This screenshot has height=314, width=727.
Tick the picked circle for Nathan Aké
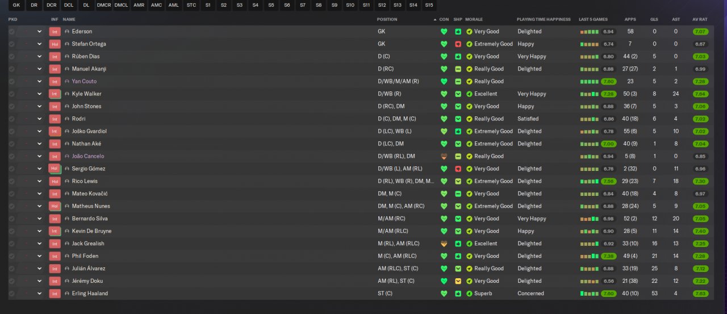pos(11,144)
